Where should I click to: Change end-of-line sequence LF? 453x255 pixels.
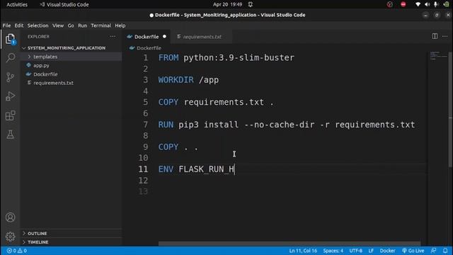click(371, 251)
